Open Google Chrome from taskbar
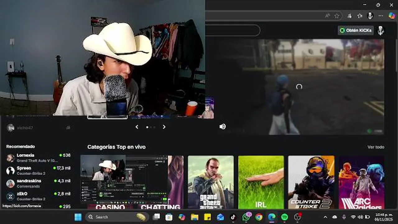This screenshot has width=398, height=224. tap(259, 217)
